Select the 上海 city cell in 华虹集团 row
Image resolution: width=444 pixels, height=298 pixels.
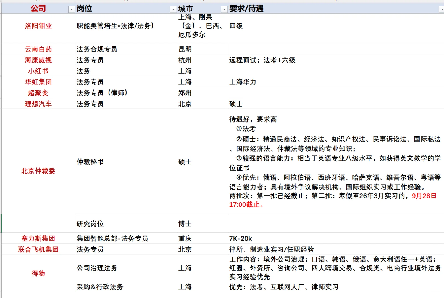click(202, 82)
